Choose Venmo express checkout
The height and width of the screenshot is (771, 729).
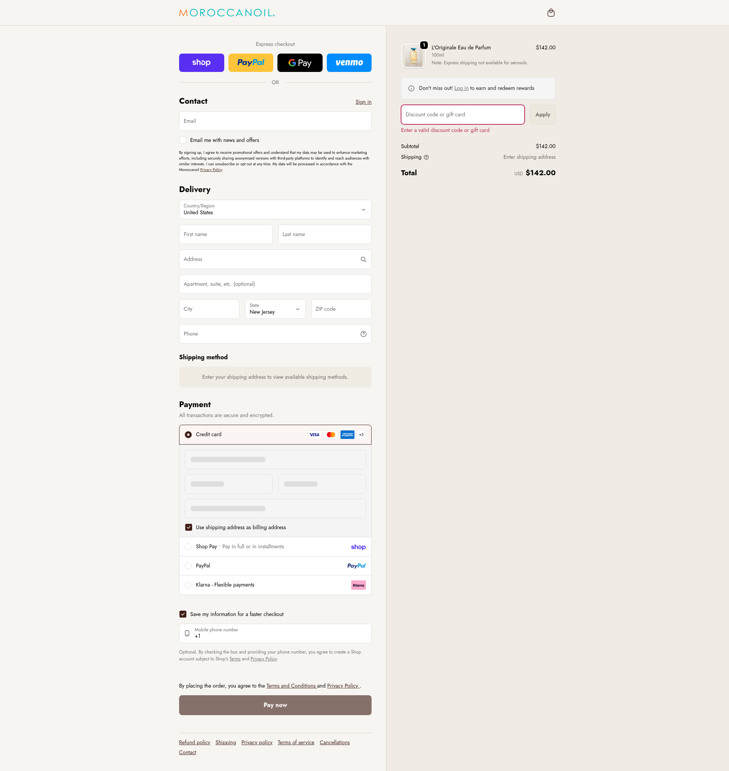click(x=349, y=63)
